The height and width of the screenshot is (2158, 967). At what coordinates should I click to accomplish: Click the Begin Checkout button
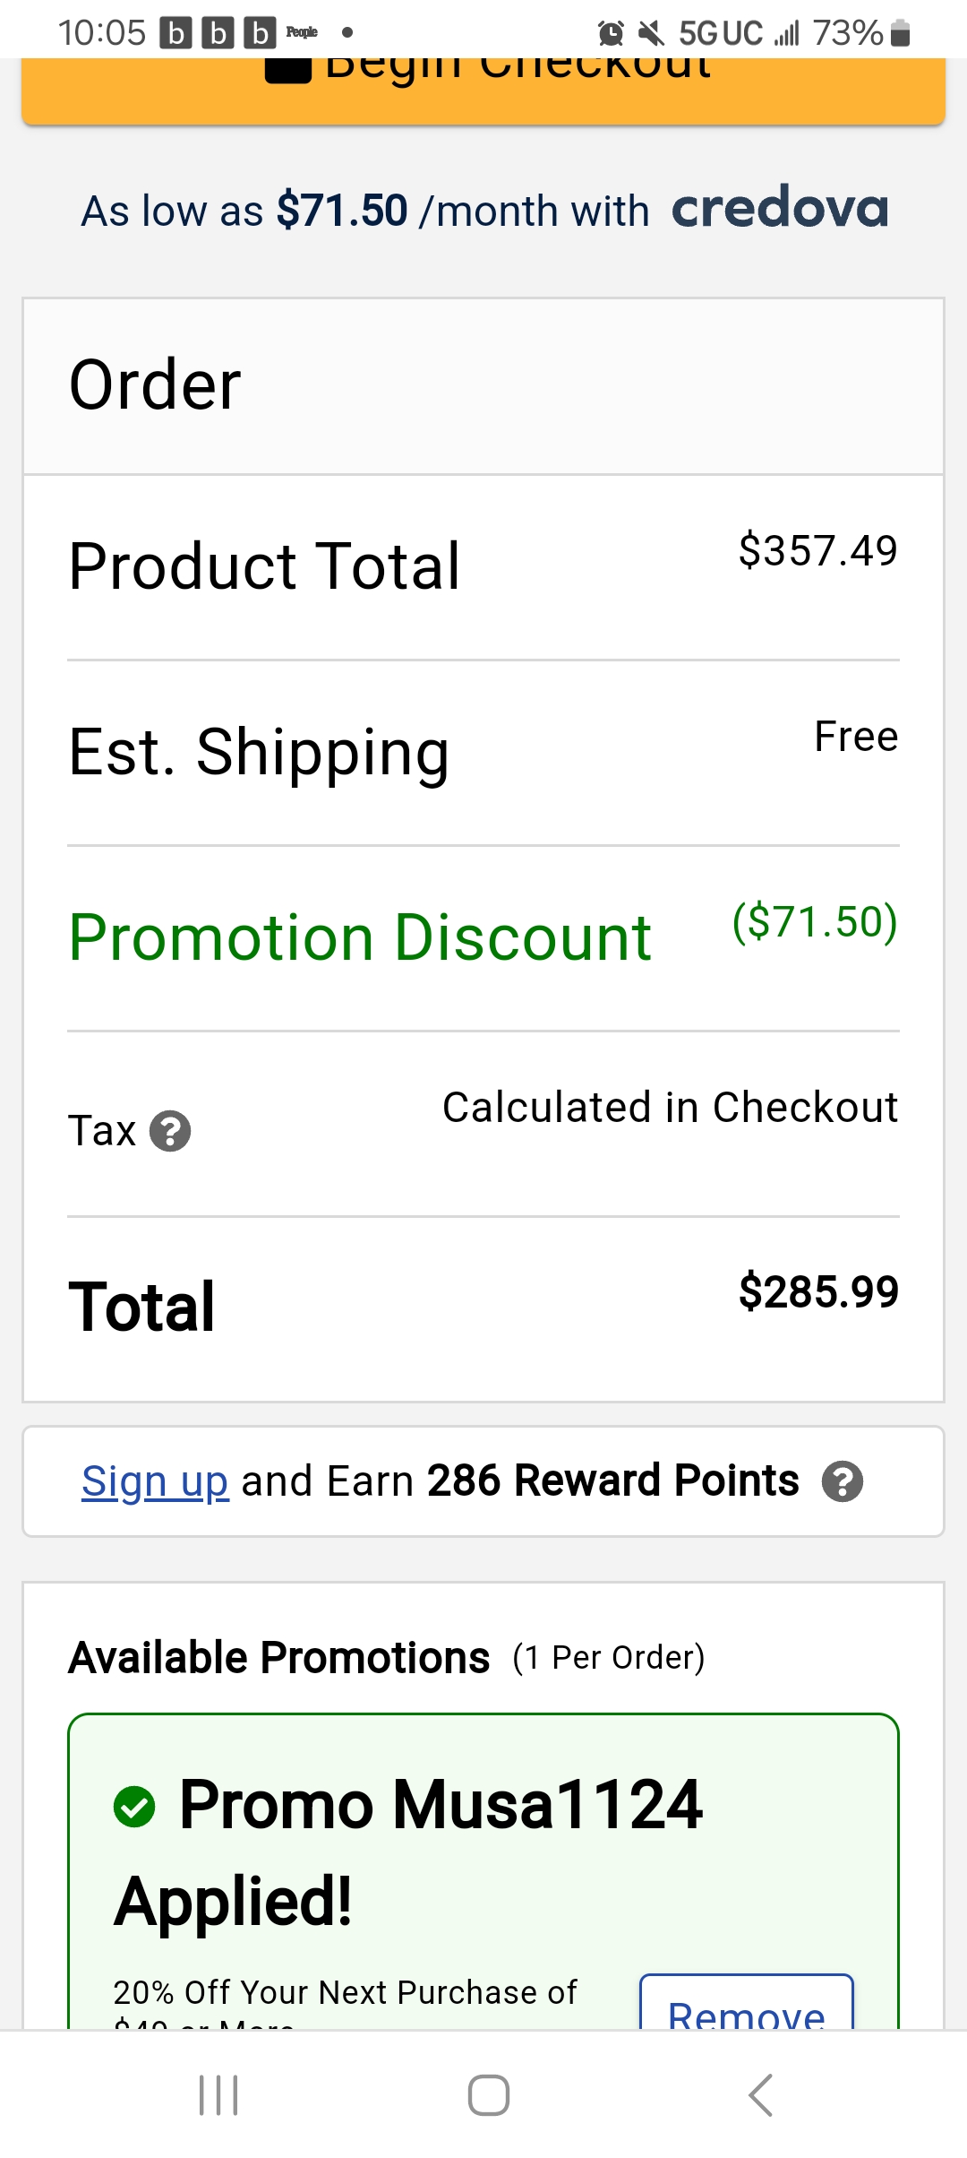point(483,91)
